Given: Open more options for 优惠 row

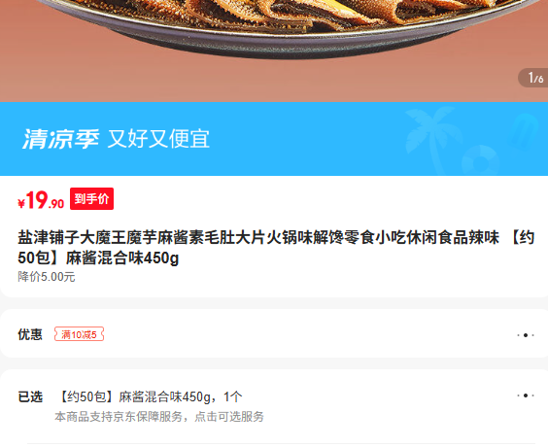Looking at the screenshot, I should pos(526,335).
